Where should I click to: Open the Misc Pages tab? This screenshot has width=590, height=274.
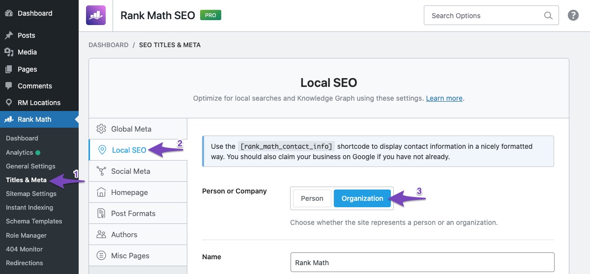point(138,256)
